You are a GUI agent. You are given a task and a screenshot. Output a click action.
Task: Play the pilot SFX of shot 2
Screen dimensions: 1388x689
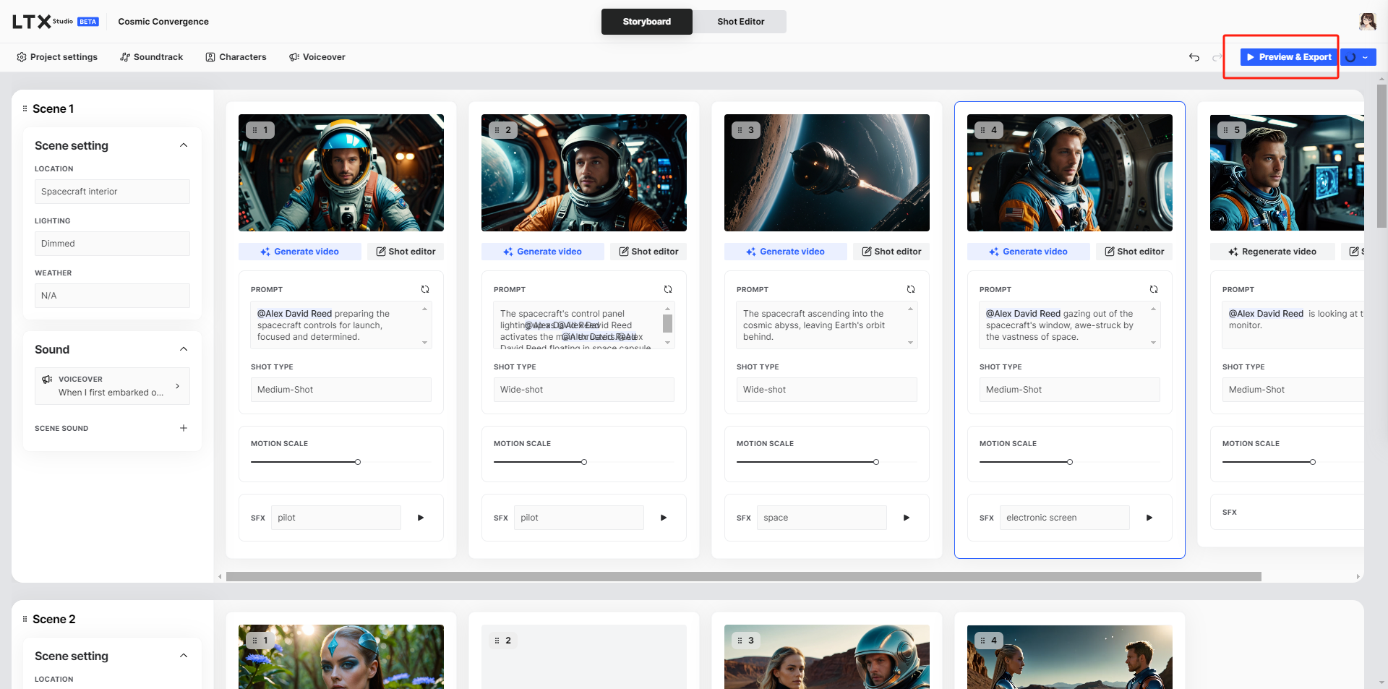coord(664,518)
